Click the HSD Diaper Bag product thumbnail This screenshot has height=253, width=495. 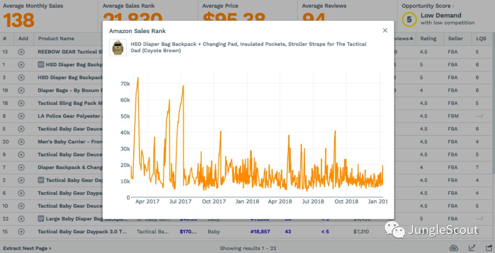(x=118, y=48)
